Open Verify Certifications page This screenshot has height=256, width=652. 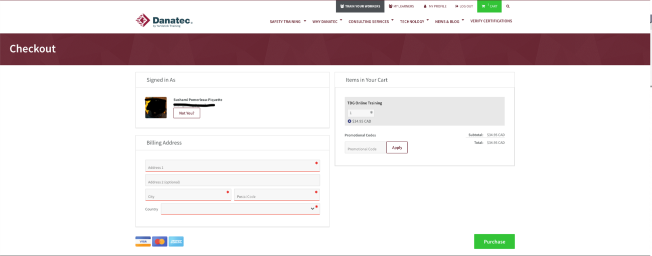[x=491, y=21]
